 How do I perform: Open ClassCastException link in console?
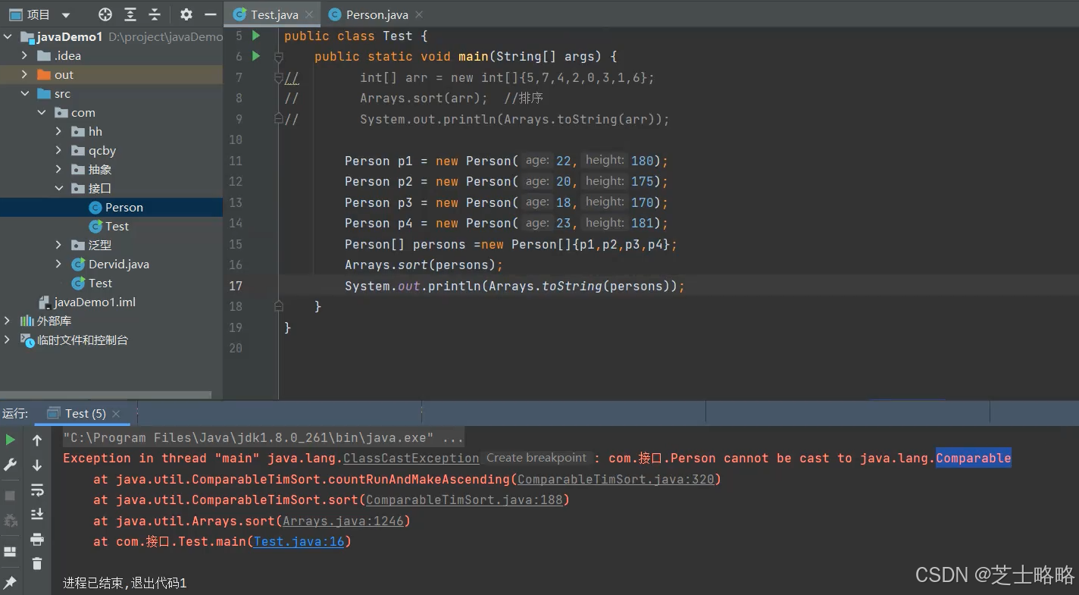pyautogui.click(x=411, y=458)
